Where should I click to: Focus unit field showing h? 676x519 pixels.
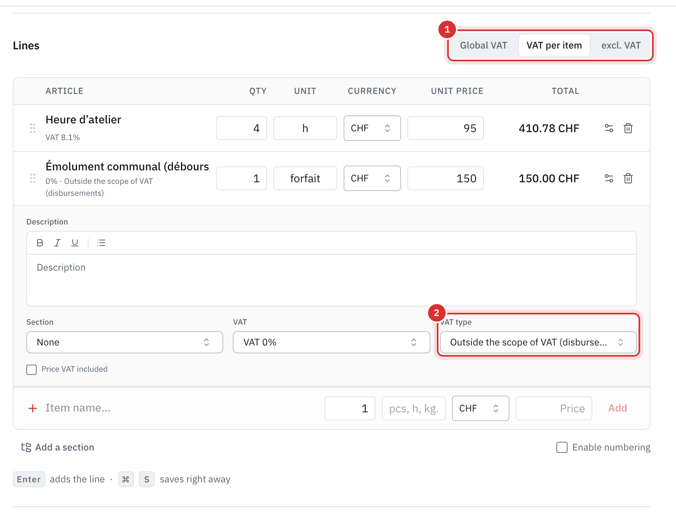coord(305,128)
